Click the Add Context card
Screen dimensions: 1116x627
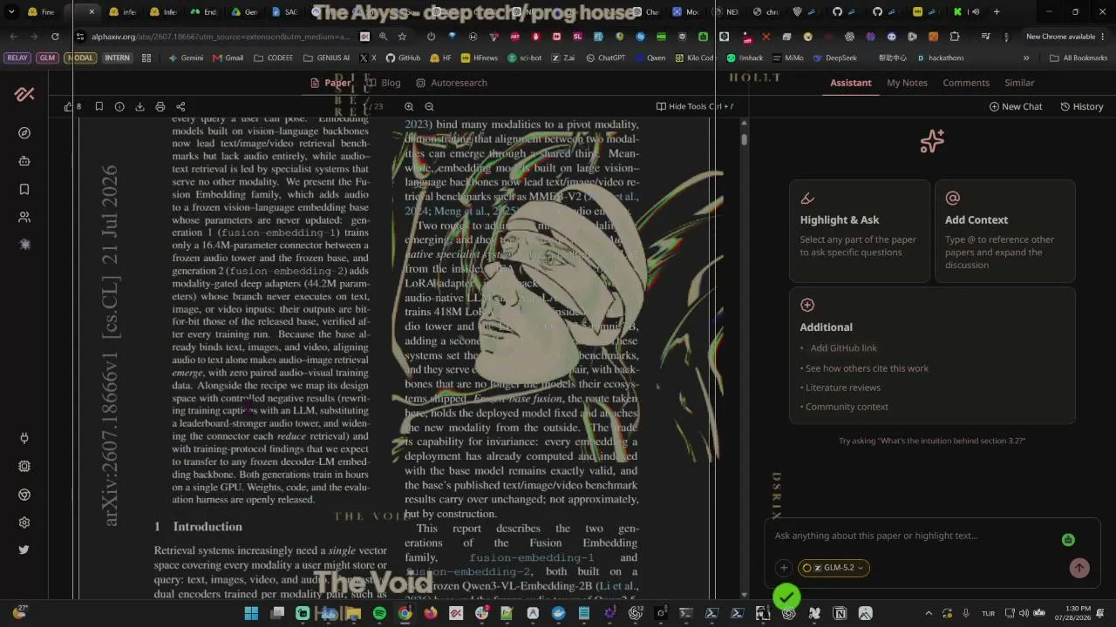point(1005,230)
